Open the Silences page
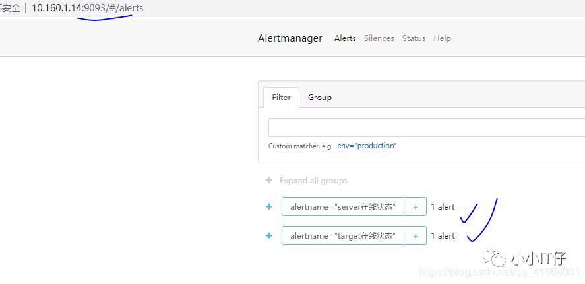The width and height of the screenshot is (585, 284). coord(379,38)
